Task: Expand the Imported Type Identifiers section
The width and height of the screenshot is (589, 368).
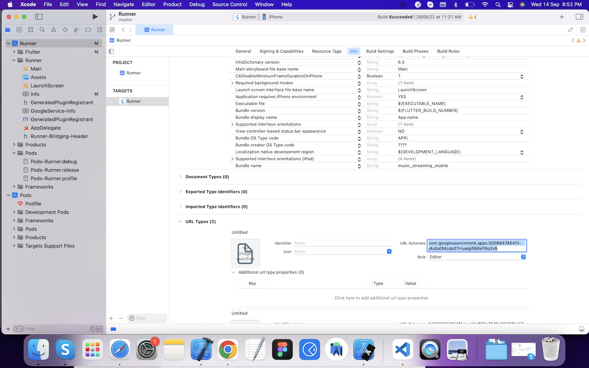Action: click(x=181, y=206)
